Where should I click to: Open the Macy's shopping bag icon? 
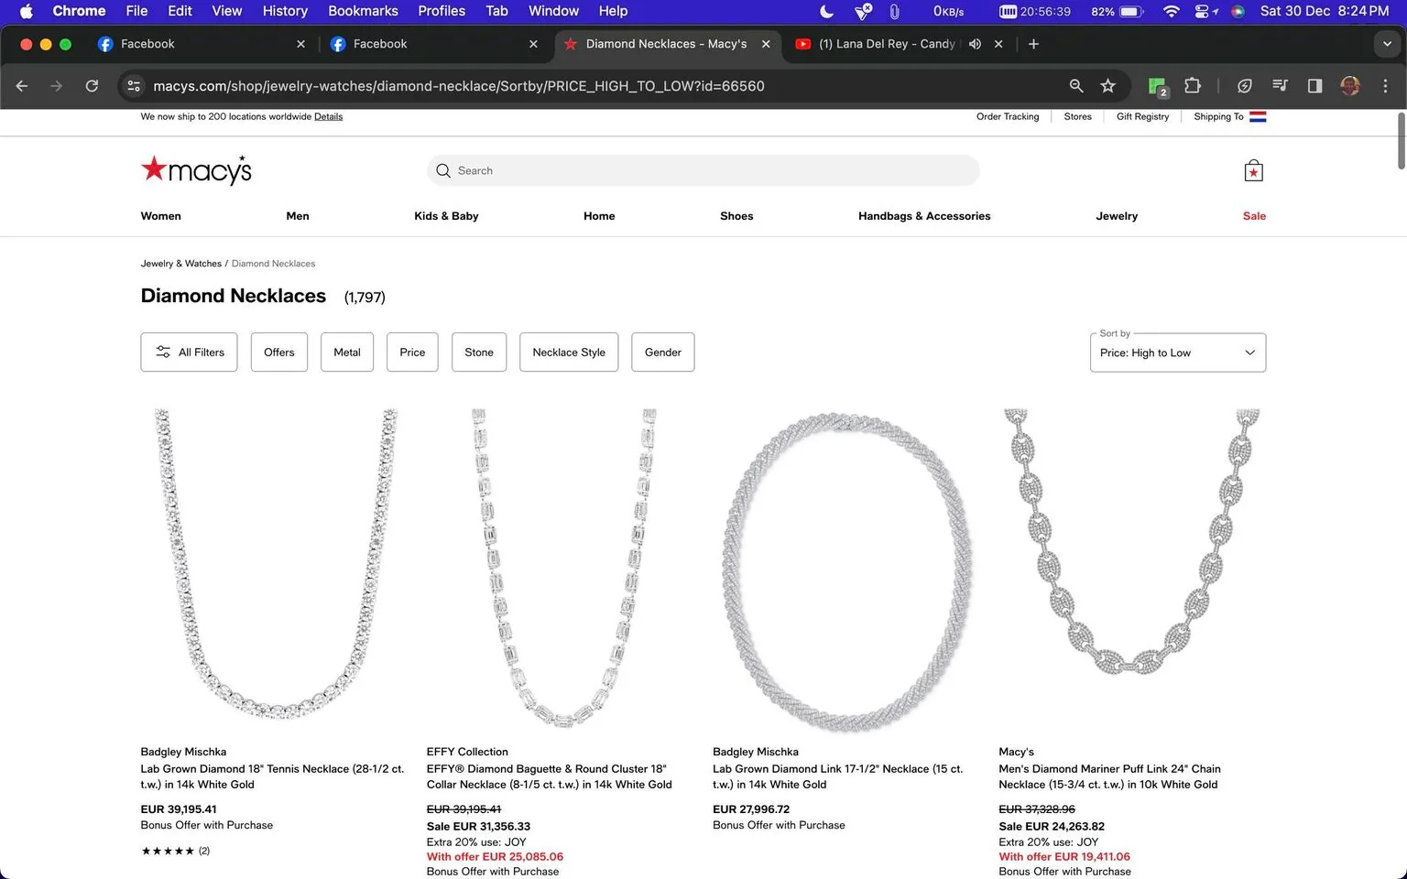coord(1253,170)
